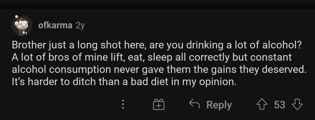The height and width of the screenshot is (120, 315).
Task: Give an award using the gift icon
Action: (159, 104)
